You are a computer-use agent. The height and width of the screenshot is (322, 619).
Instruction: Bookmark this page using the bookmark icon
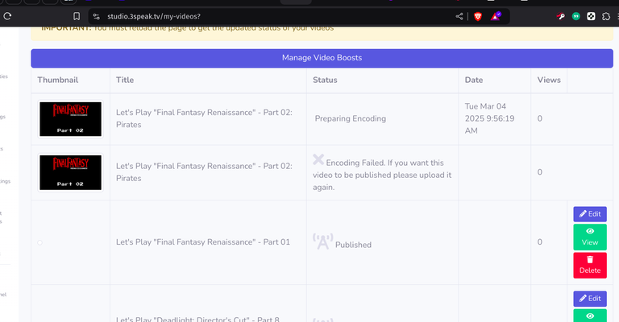(77, 16)
